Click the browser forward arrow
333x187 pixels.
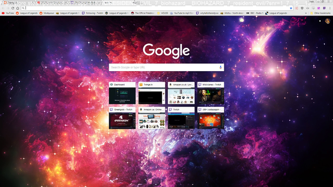(x=8, y=8)
